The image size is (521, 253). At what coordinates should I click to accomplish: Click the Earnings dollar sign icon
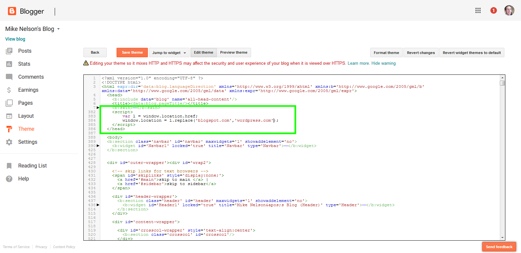[x=9, y=90]
